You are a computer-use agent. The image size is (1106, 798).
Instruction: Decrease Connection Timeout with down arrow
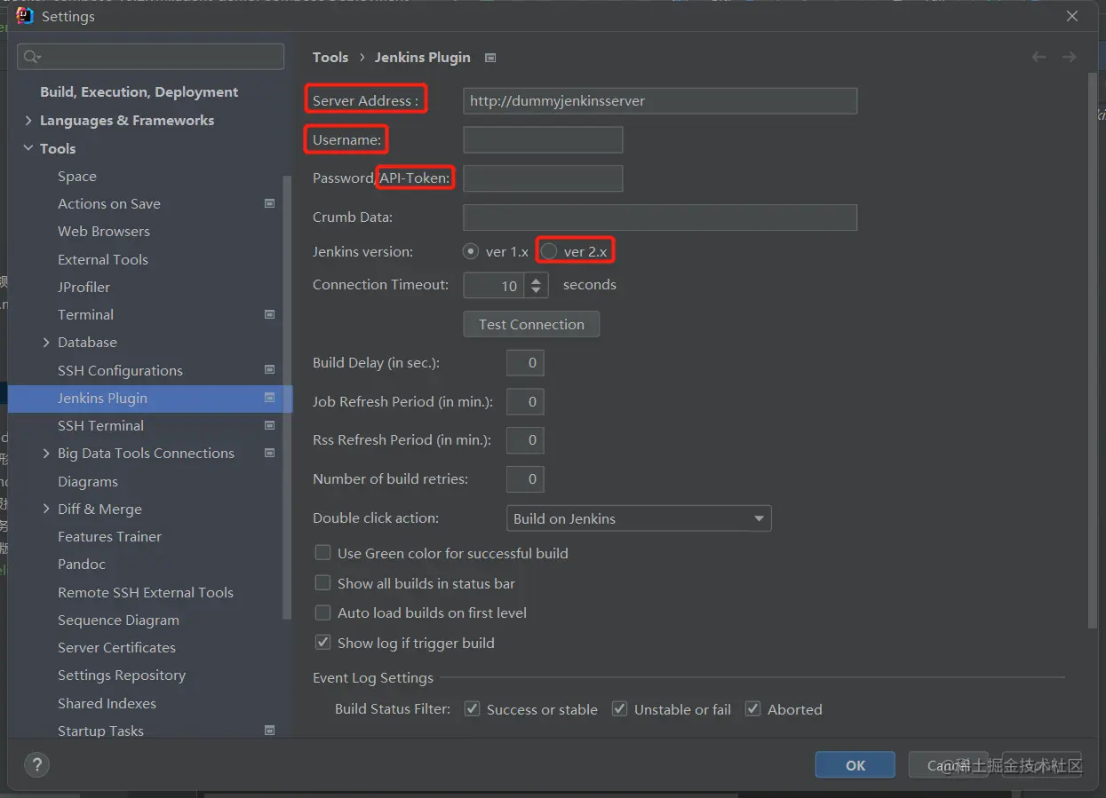pyautogui.click(x=536, y=291)
